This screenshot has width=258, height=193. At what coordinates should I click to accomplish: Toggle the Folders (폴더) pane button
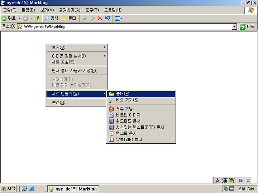pyautogui.click(x=69, y=18)
